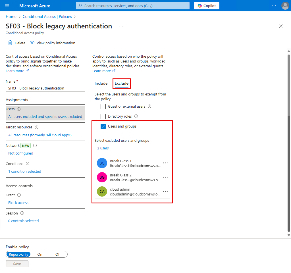Open Block access grant link
Image resolution: width=291 pixels, height=273 pixels.
(18, 203)
